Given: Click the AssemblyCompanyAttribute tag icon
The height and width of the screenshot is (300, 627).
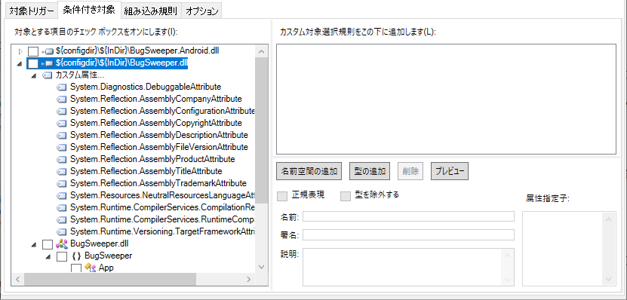Looking at the screenshot, I should pyautogui.click(x=62, y=99).
